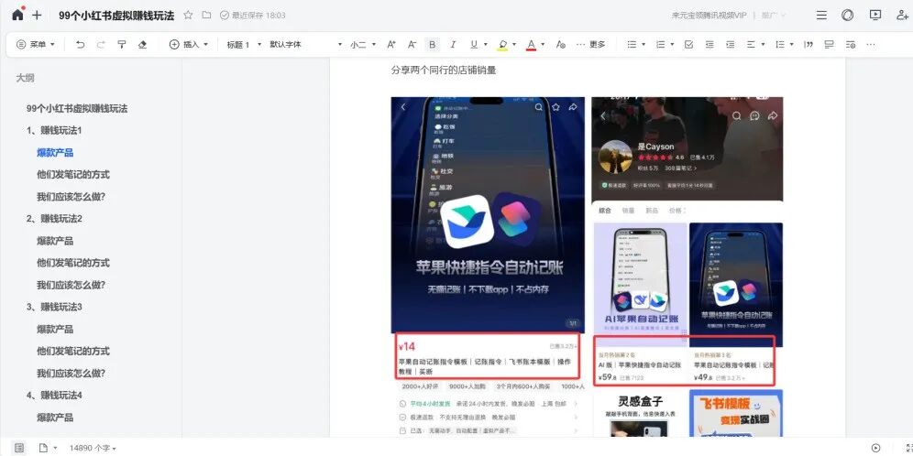Open the hamburger document actions menu
Image resolution: width=913 pixels, height=456 pixels.
coord(821,16)
